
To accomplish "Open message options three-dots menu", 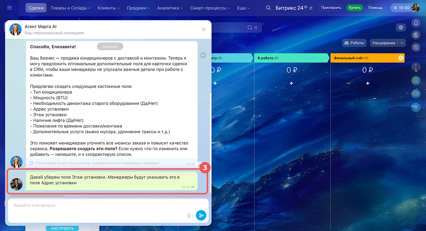I will point(203,55).
